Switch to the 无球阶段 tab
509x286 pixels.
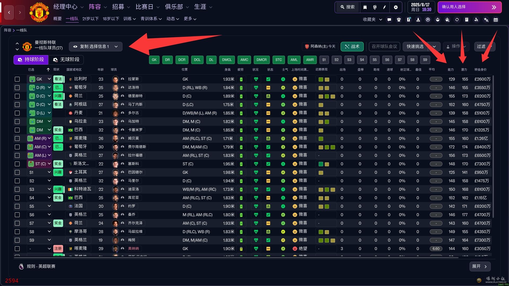[x=66, y=60]
